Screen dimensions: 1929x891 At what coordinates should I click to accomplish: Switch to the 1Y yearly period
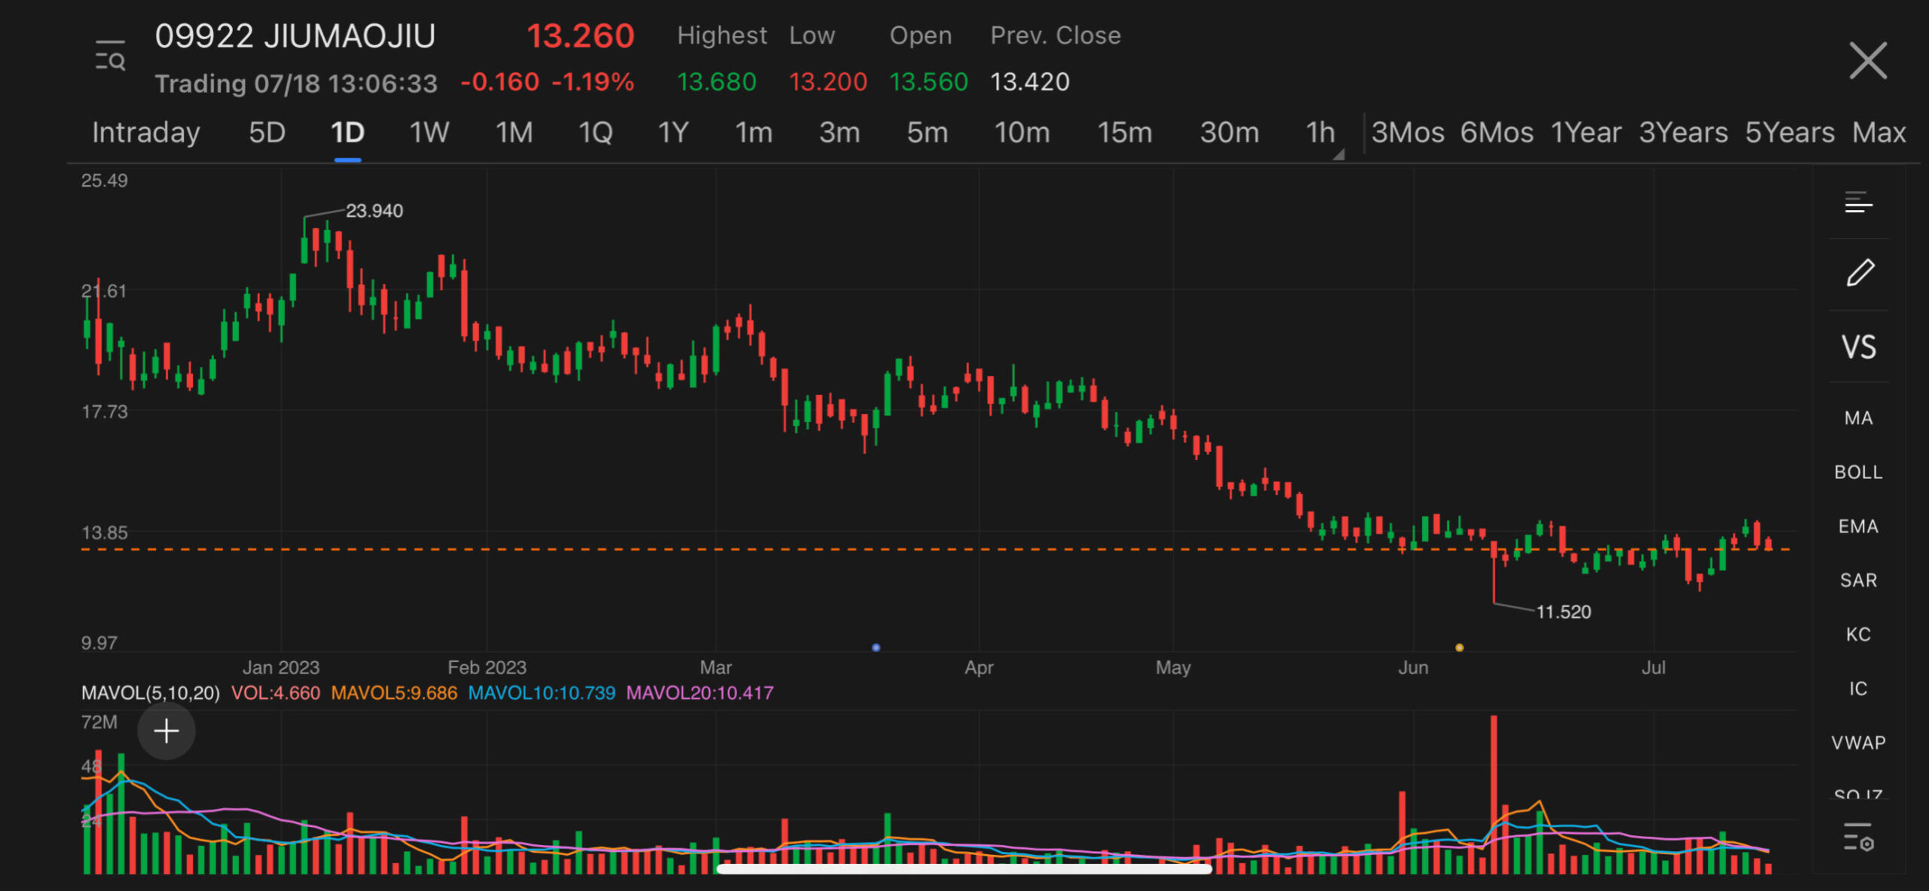pyautogui.click(x=673, y=133)
